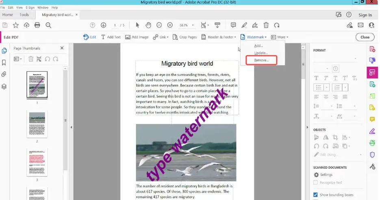Toggle Show bounding boxes checkbox
The width and height of the screenshot is (380, 200).
coord(315,195)
